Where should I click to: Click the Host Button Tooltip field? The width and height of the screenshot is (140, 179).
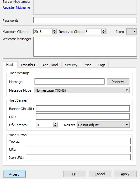pos(78,141)
